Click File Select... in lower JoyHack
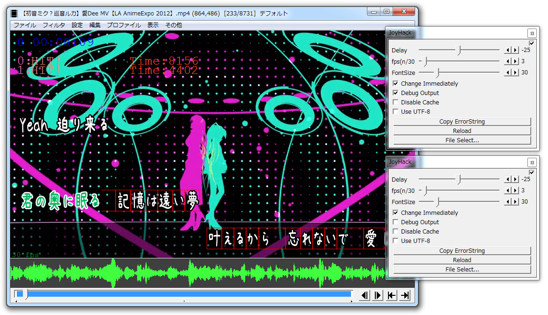The image size is (548, 315). tap(462, 270)
